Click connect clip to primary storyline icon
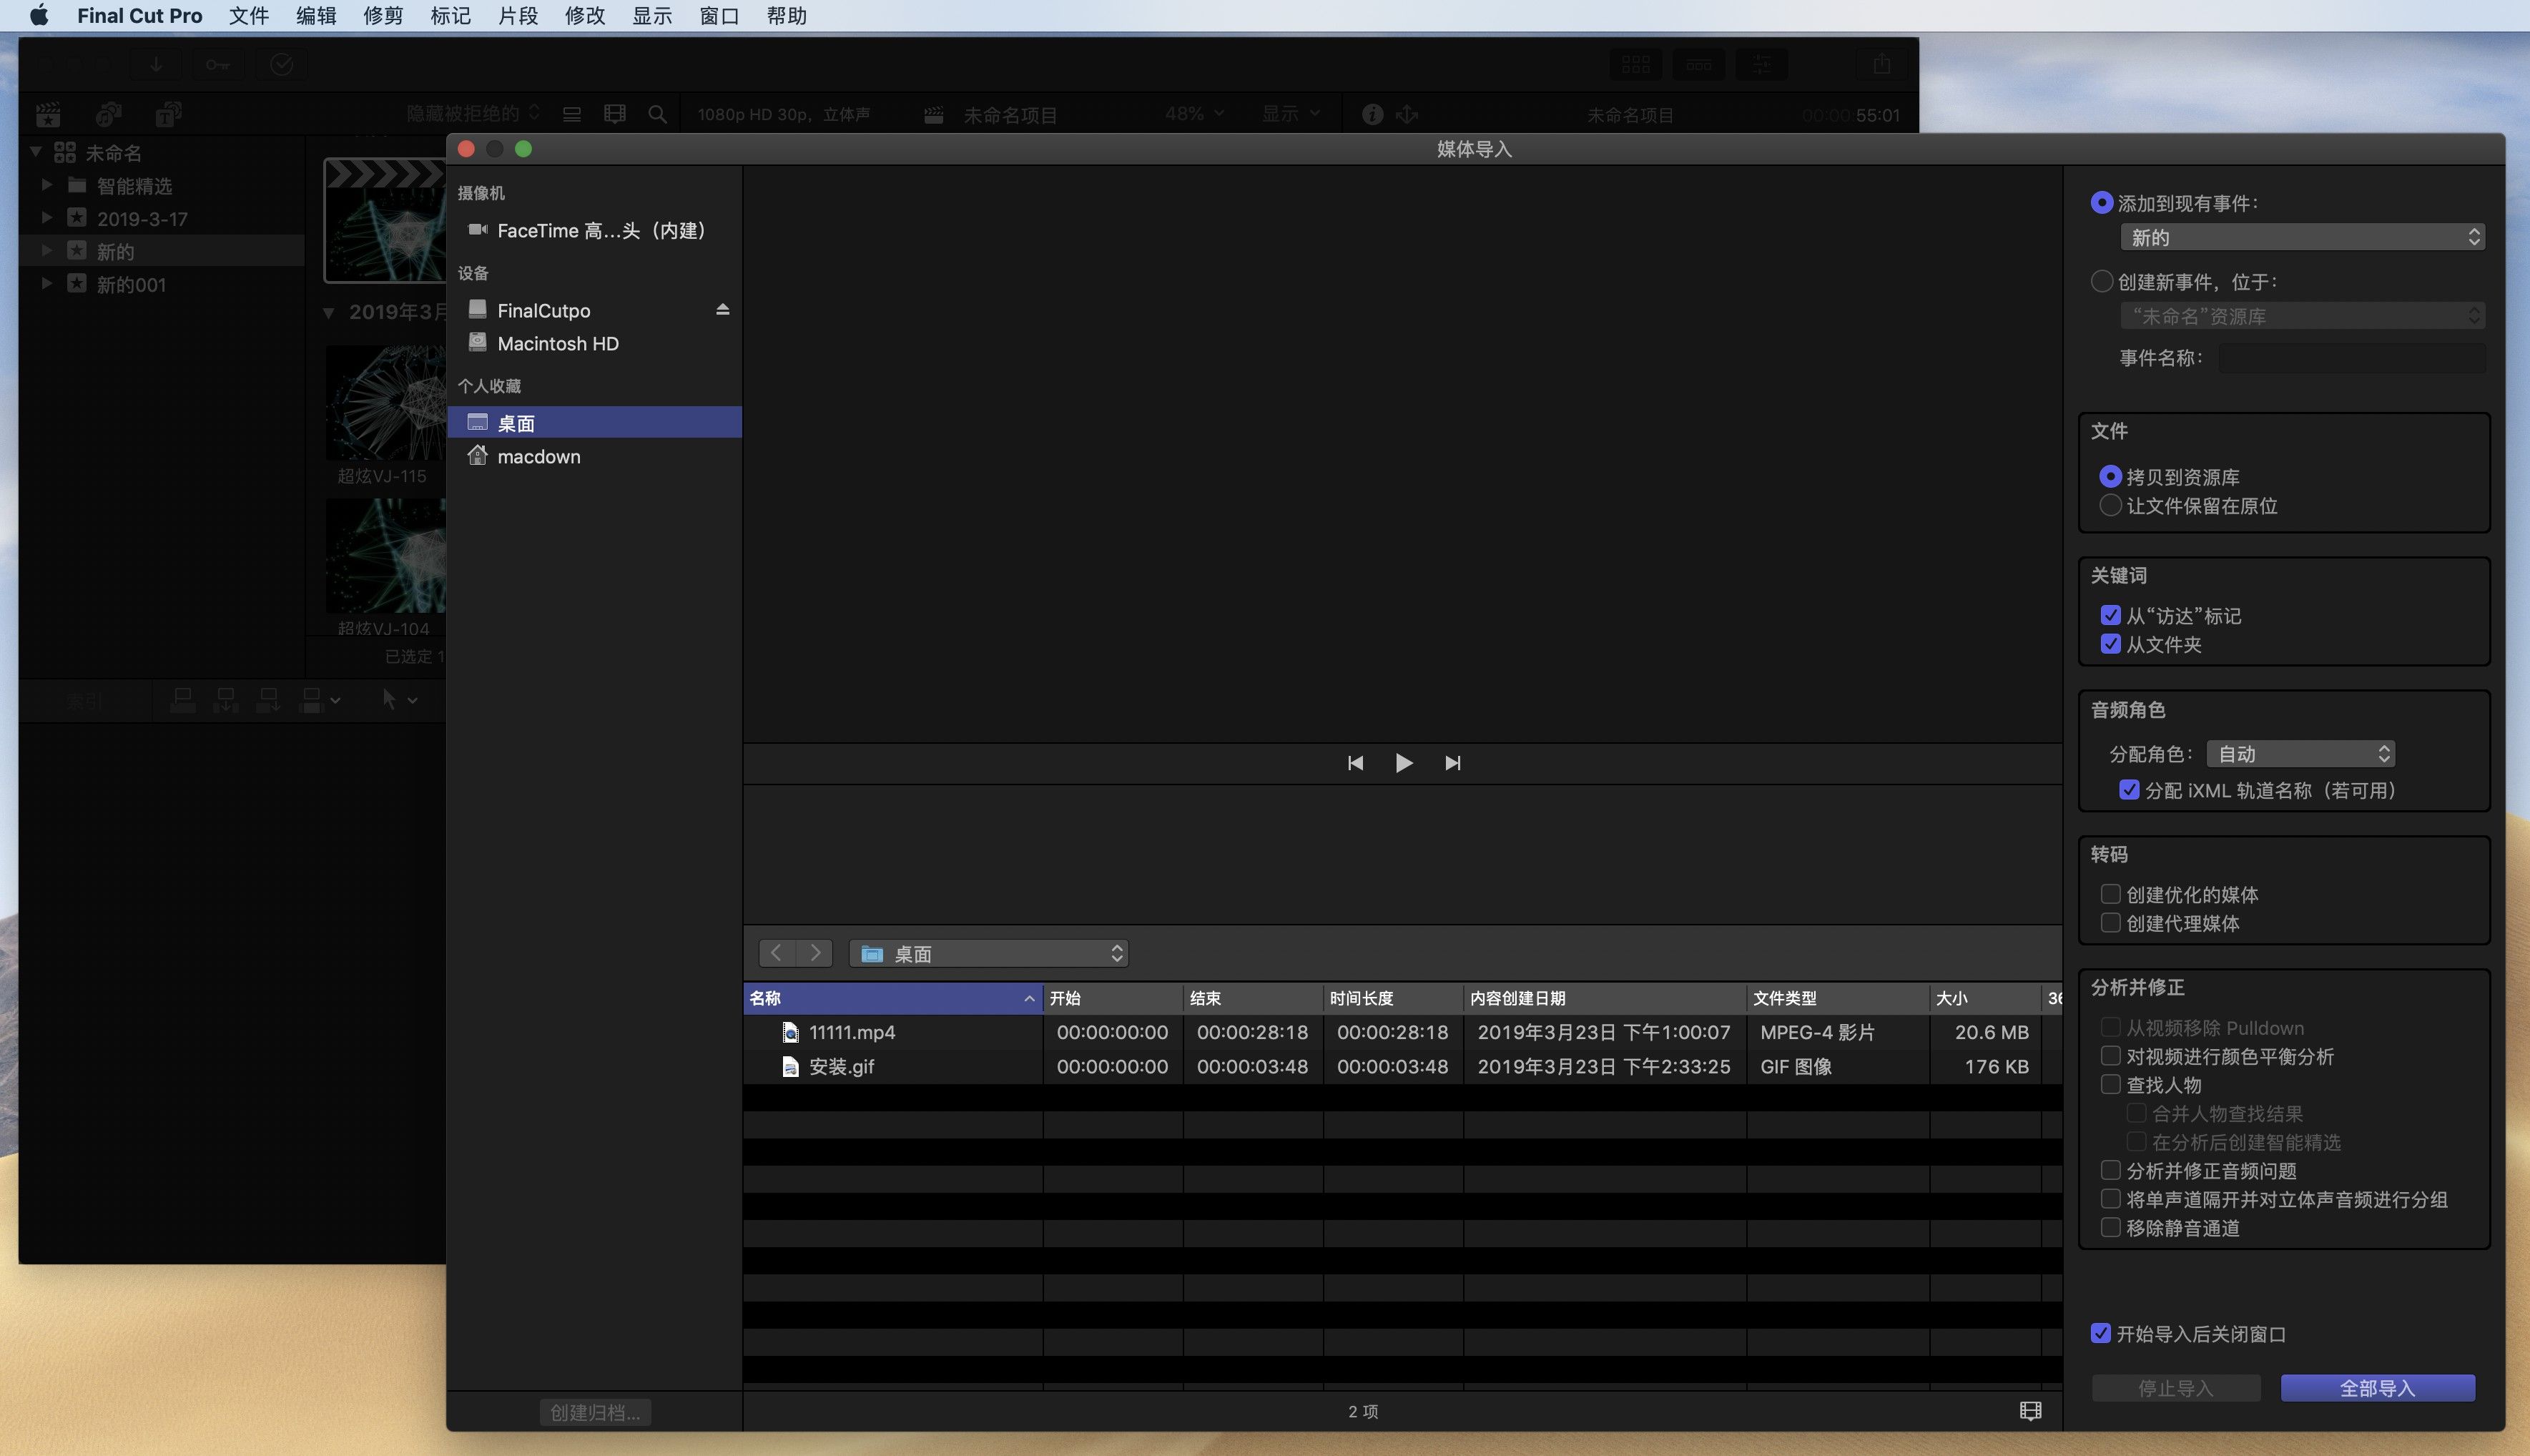The width and height of the screenshot is (2530, 1456). coord(183,700)
